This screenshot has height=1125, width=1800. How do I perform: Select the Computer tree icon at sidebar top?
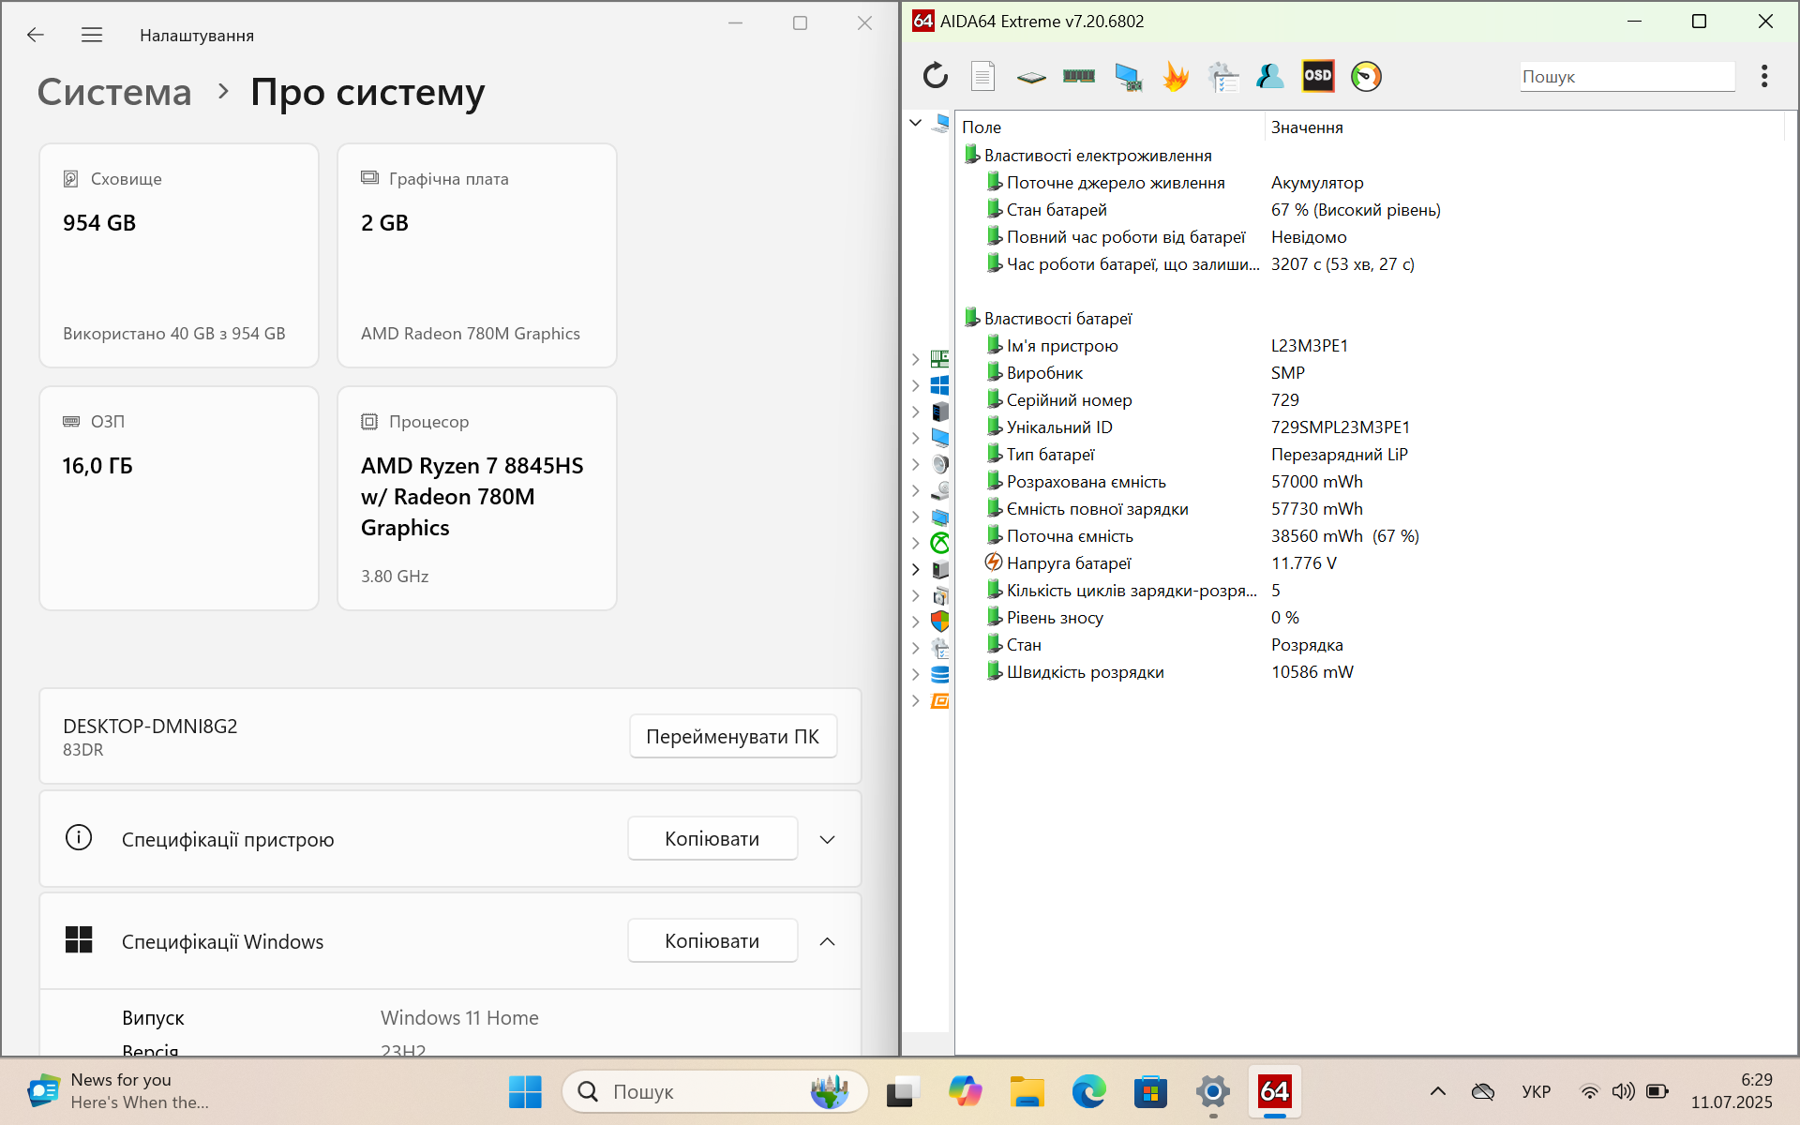pyautogui.click(x=940, y=123)
